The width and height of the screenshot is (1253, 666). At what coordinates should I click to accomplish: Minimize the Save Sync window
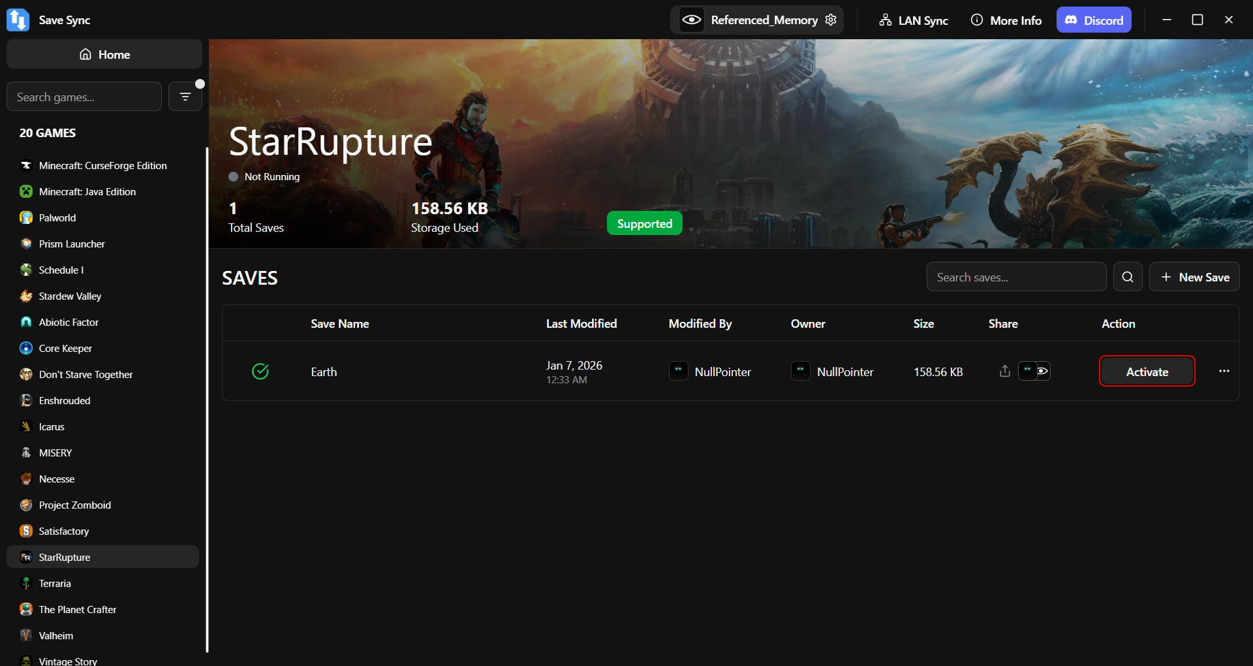[x=1167, y=20]
